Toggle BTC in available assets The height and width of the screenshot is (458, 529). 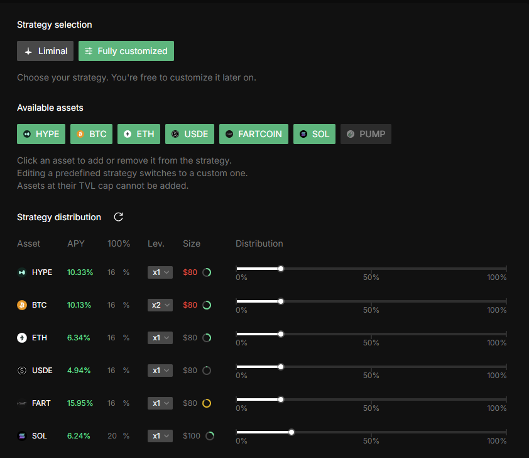pos(92,134)
